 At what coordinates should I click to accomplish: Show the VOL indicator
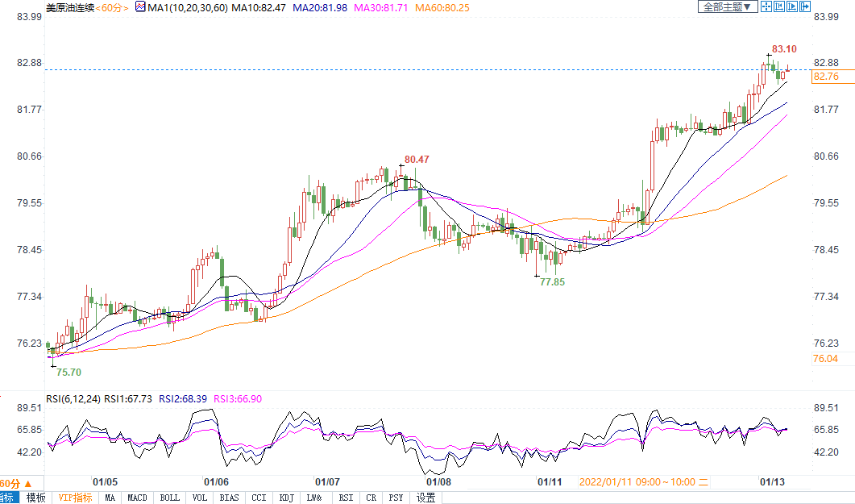point(201,498)
